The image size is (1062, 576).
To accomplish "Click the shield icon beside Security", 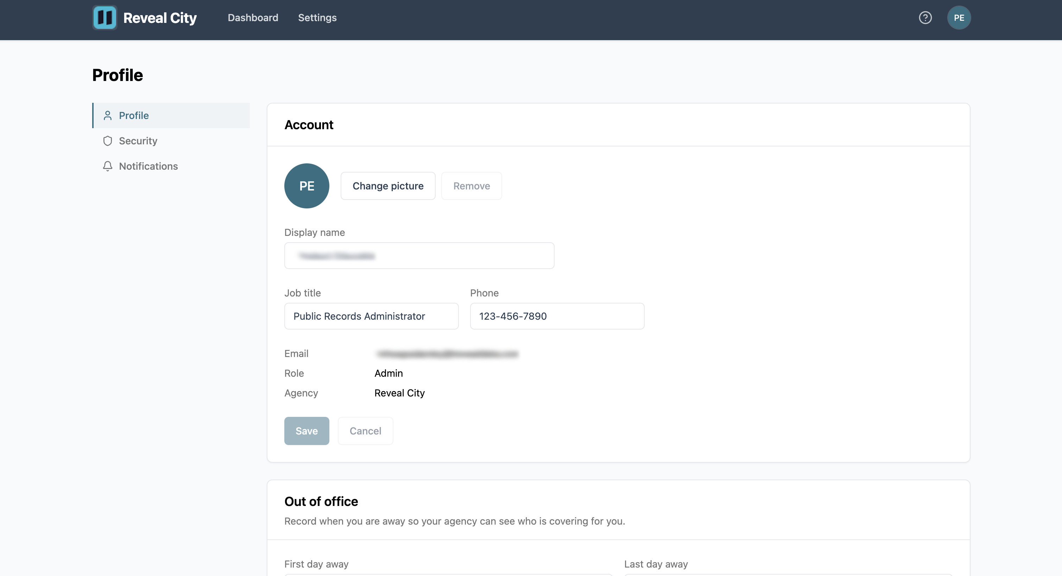I will [108, 141].
